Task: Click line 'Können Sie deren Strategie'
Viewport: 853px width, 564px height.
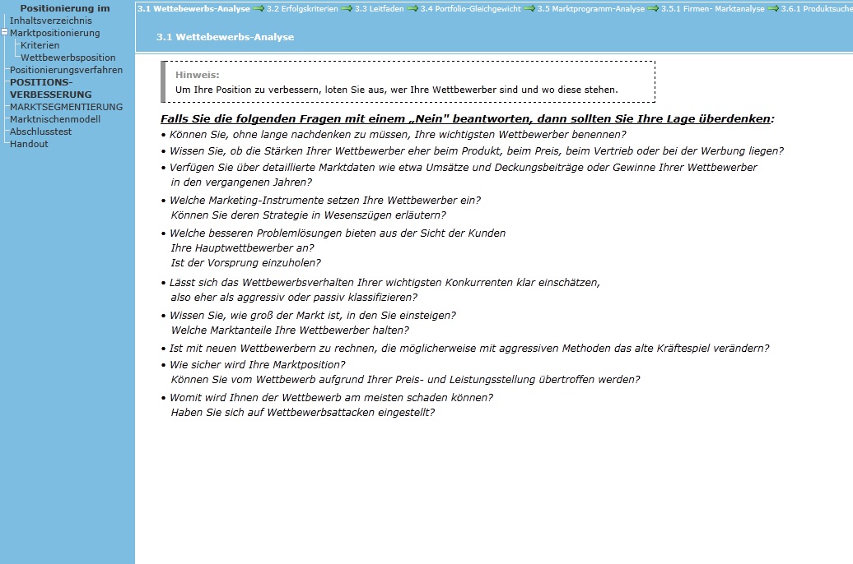Action: tap(309, 215)
